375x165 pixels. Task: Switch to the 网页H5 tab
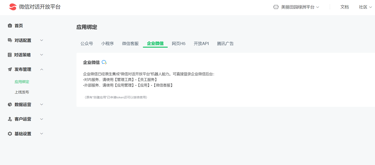[179, 43]
